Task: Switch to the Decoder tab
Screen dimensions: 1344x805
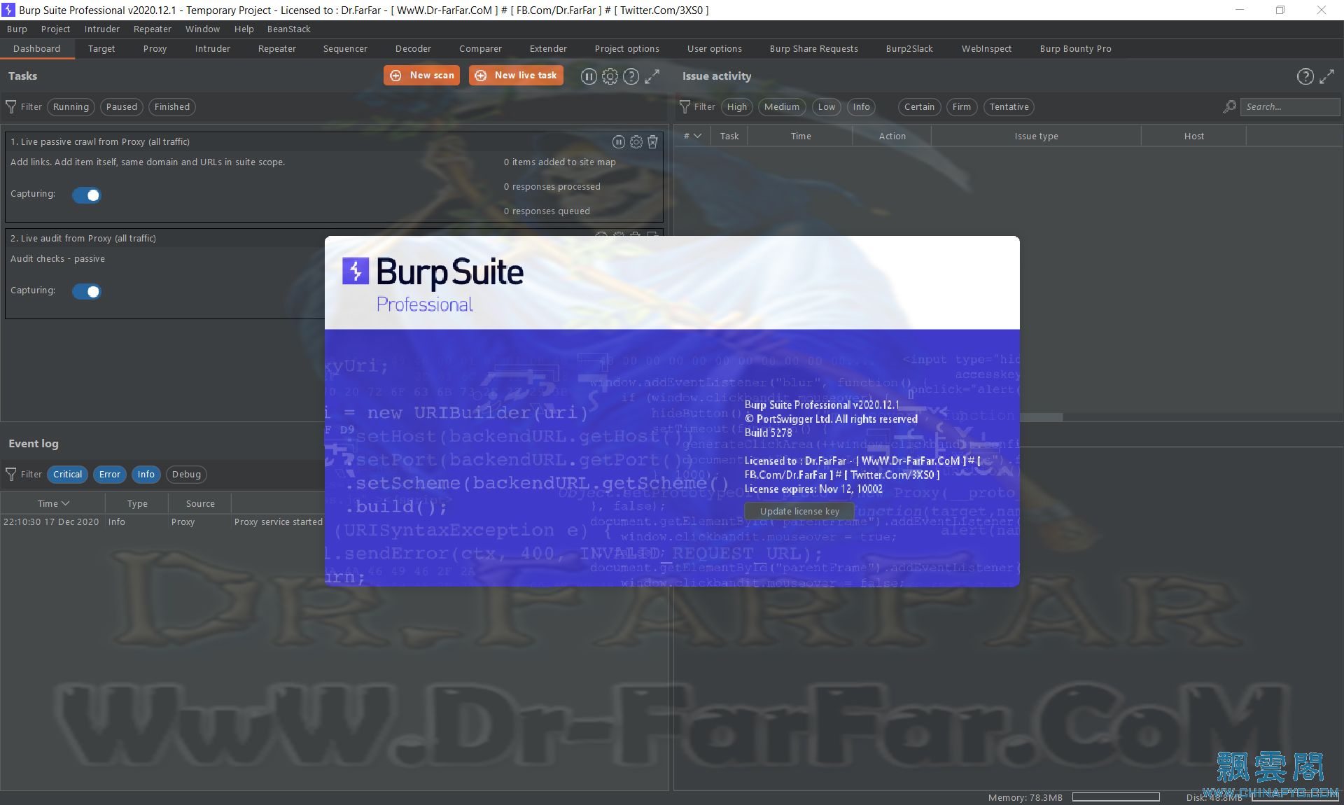Action: [413, 49]
